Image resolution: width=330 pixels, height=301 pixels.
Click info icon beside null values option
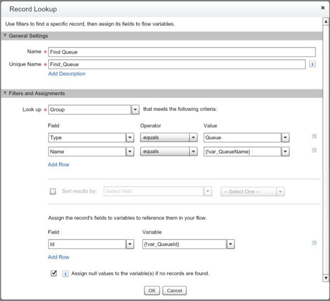tap(65, 274)
